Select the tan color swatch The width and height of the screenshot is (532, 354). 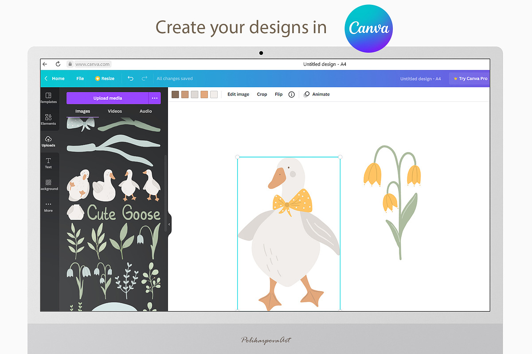click(185, 94)
